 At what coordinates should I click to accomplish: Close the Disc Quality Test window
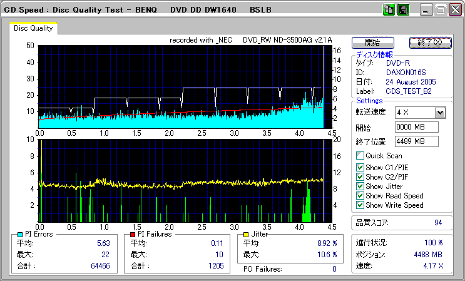[455, 10]
